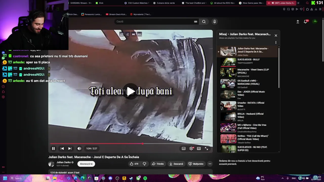Open Discord from the taskbar
This screenshot has height=182, width=324.
coord(110,178)
